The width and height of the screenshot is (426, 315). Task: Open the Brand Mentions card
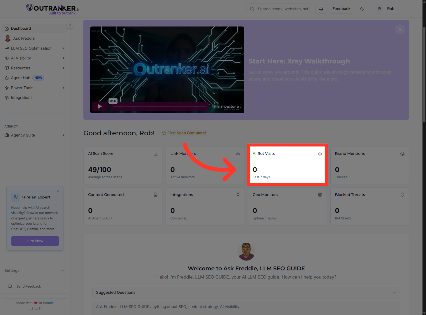pyautogui.click(x=370, y=165)
